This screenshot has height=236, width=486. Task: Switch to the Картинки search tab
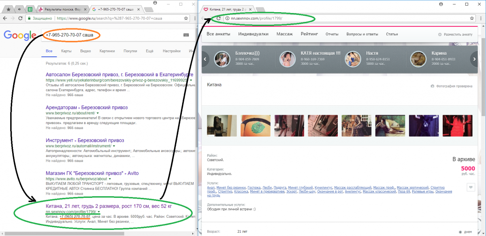[x=107, y=51]
